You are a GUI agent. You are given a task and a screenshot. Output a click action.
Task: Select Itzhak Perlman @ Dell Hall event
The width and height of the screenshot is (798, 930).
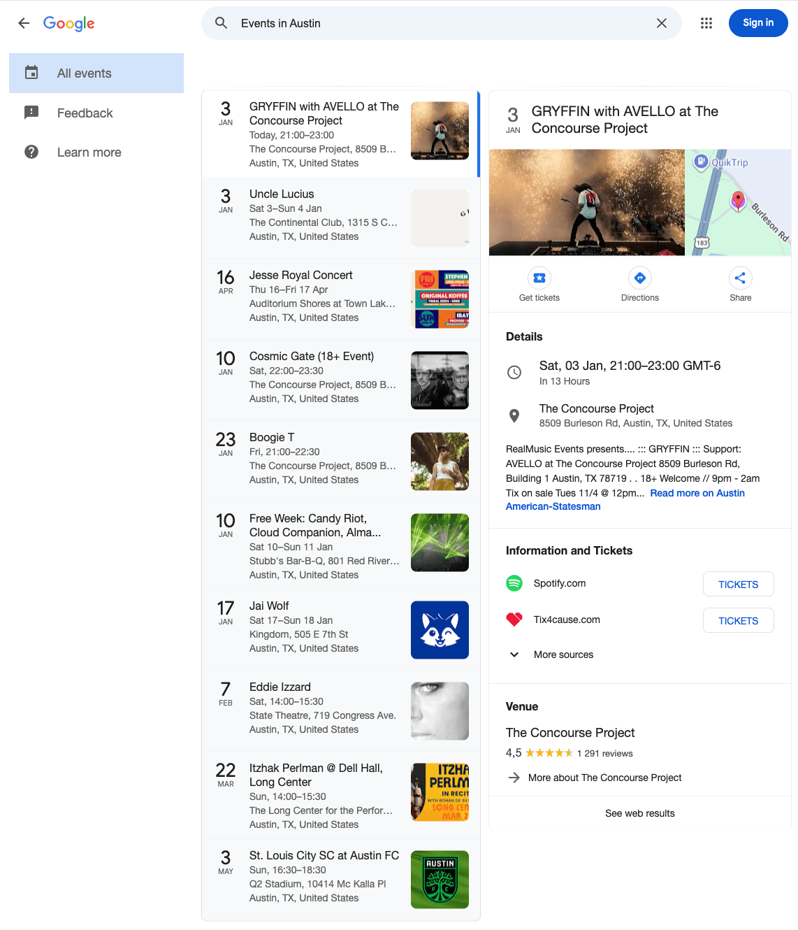[340, 795]
